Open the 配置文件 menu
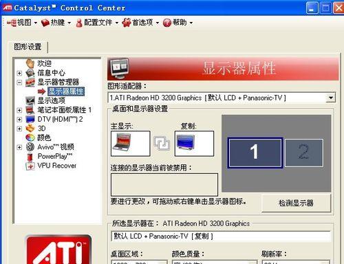The width and height of the screenshot is (344, 264). (x=97, y=23)
